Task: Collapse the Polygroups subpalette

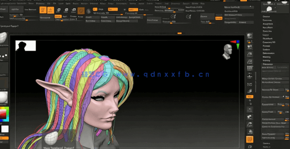Action: pyautogui.click(x=268, y=64)
